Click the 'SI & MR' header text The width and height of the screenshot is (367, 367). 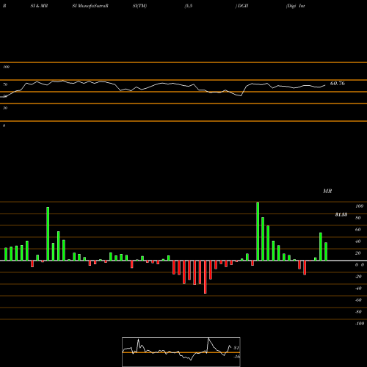coord(39,6)
